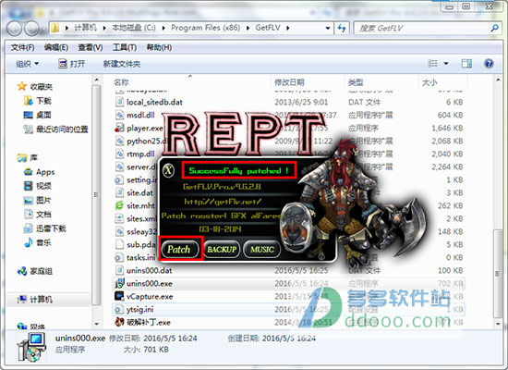508x370 pixels.
Task: Toggle the preview pane icon
Action: pyautogui.click(x=466, y=64)
